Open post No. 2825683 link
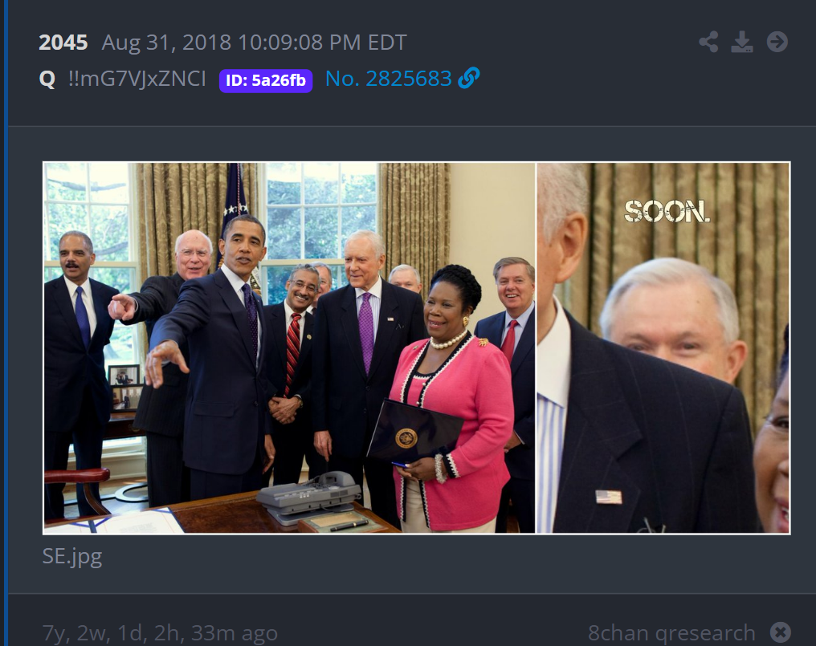 click(x=388, y=79)
